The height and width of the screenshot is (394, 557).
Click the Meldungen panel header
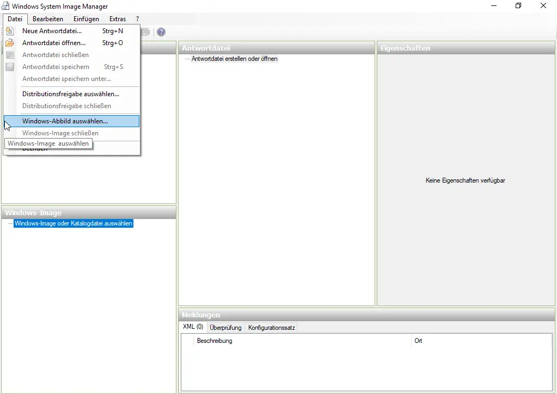point(366,315)
